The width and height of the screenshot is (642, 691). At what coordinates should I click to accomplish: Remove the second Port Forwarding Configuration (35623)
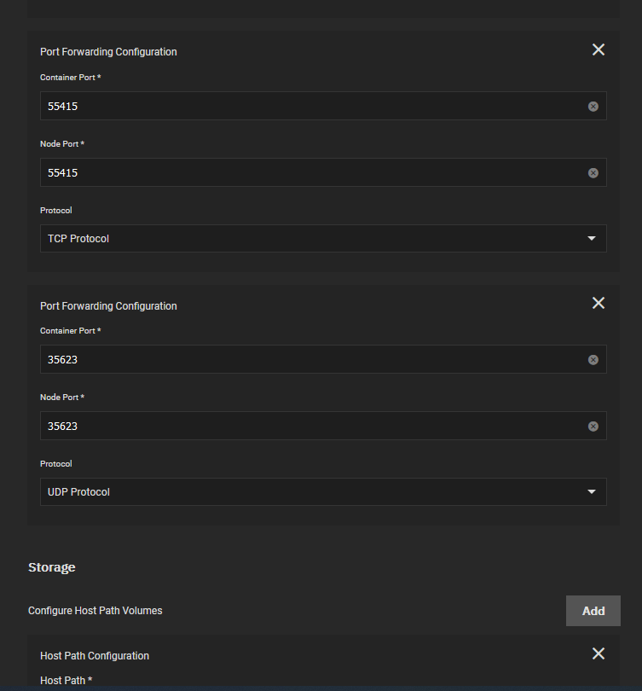point(598,303)
